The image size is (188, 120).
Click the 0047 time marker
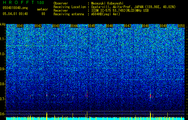(x=127, y=26)
